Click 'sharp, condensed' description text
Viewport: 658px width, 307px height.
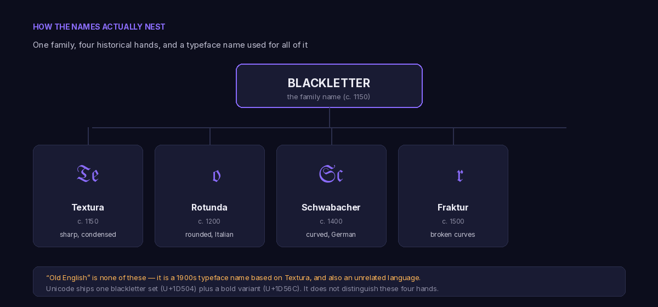88,235
